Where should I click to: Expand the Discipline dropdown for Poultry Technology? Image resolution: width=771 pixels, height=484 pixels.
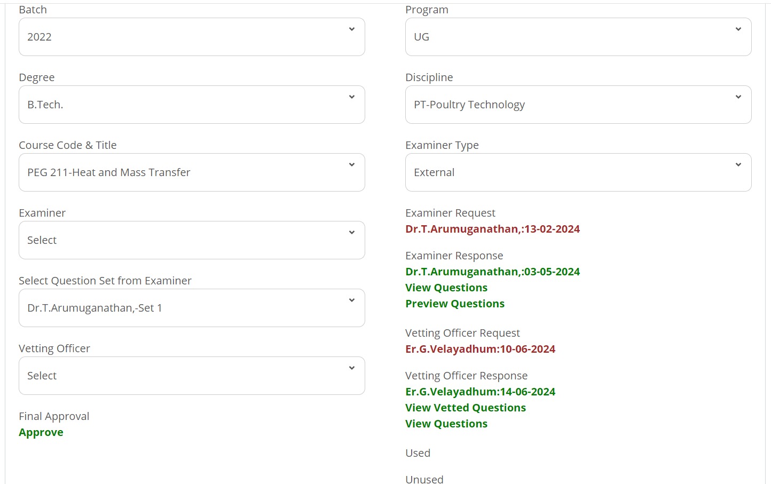tap(578, 105)
